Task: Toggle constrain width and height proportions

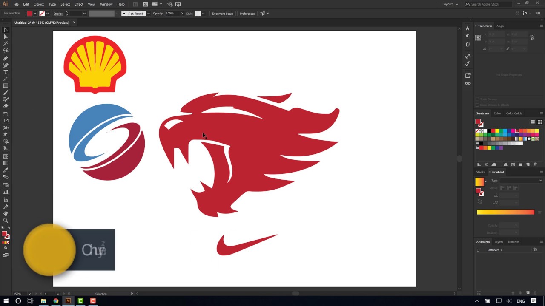Action: coord(532,38)
